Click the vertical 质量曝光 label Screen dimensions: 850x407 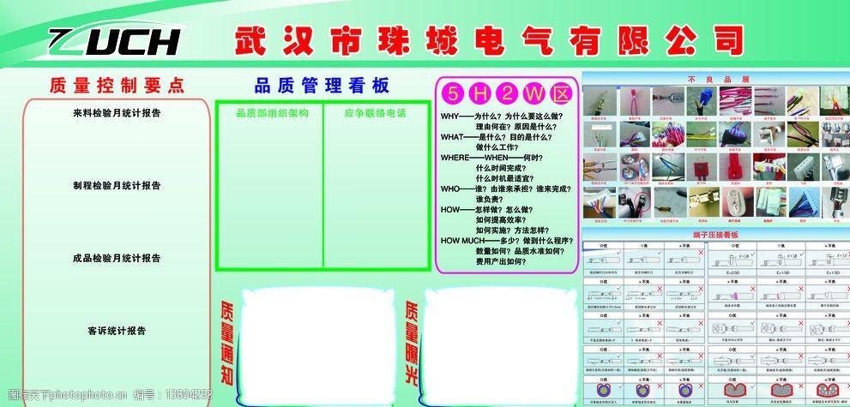[412, 343]
